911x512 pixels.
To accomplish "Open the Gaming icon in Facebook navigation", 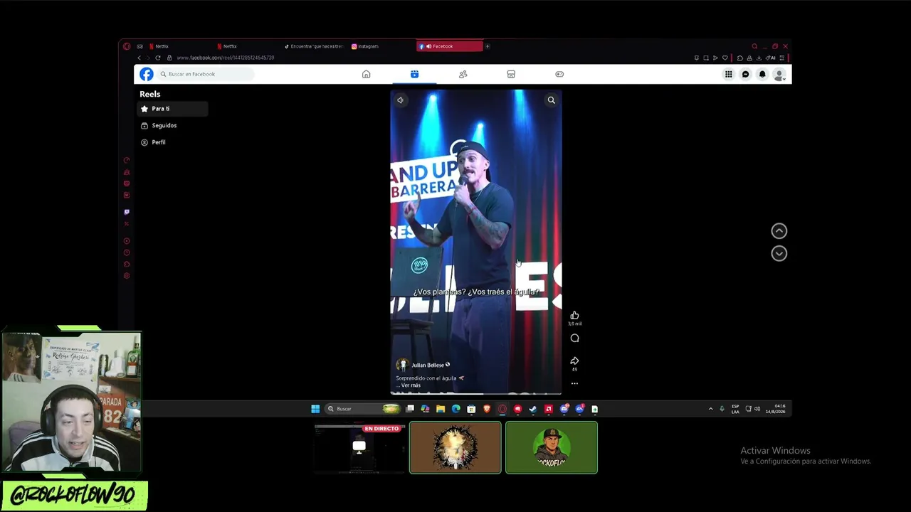I will pos(559,74).
